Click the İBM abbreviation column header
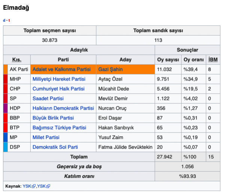The width and height of the screenshot is (232, 194). tap(213, 60)
